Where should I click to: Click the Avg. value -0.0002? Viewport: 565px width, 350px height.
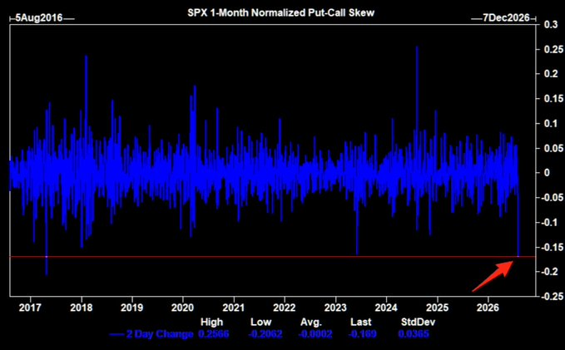click(x=315, y=334)
